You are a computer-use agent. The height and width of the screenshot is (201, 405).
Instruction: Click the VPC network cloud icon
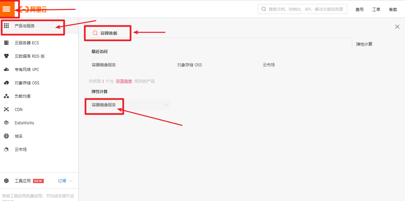pos(6,69)
